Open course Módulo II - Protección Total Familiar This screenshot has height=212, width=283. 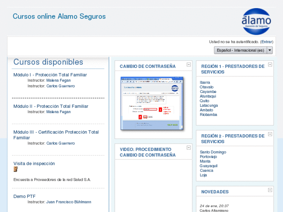point(51,106)
